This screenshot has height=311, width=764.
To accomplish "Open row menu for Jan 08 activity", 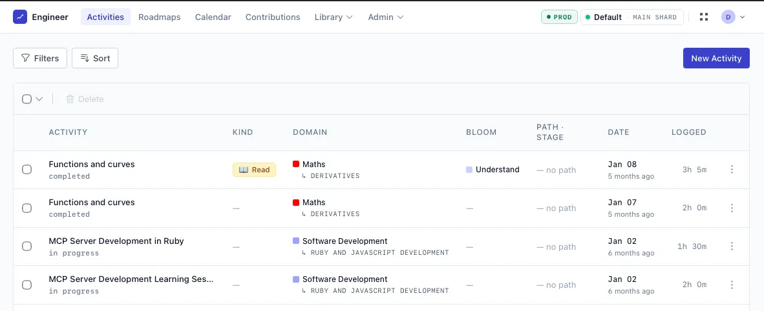I will (x=731, y=169).
